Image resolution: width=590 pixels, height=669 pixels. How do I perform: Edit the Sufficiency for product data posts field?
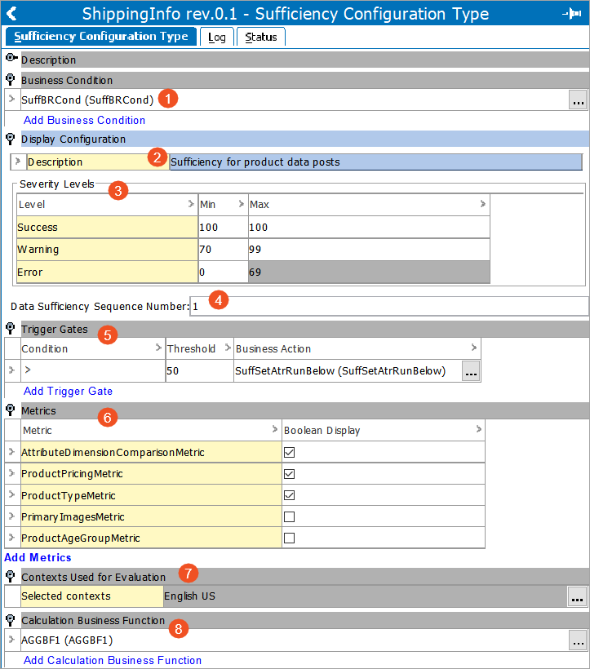[375, 162]
